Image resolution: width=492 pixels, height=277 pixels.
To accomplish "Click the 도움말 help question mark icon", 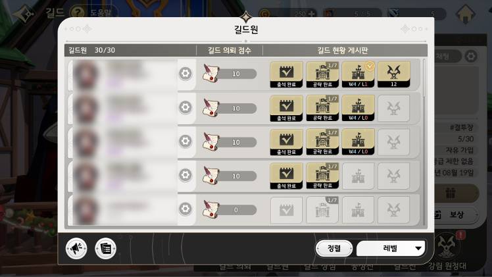I will coord(77,13).
